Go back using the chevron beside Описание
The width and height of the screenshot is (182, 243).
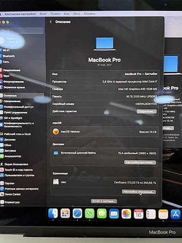[51, 22]
